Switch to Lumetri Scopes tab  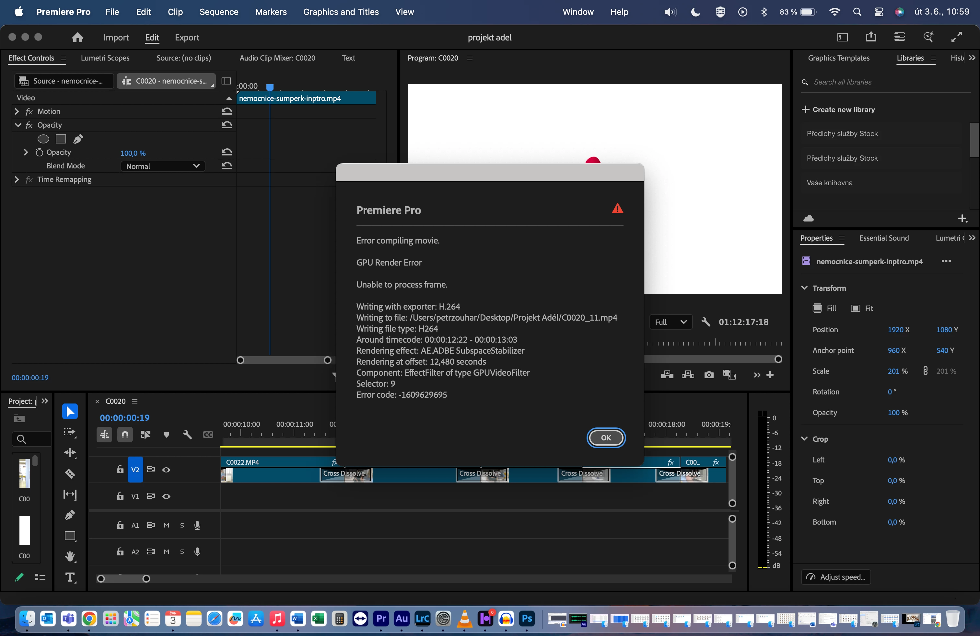105,58
